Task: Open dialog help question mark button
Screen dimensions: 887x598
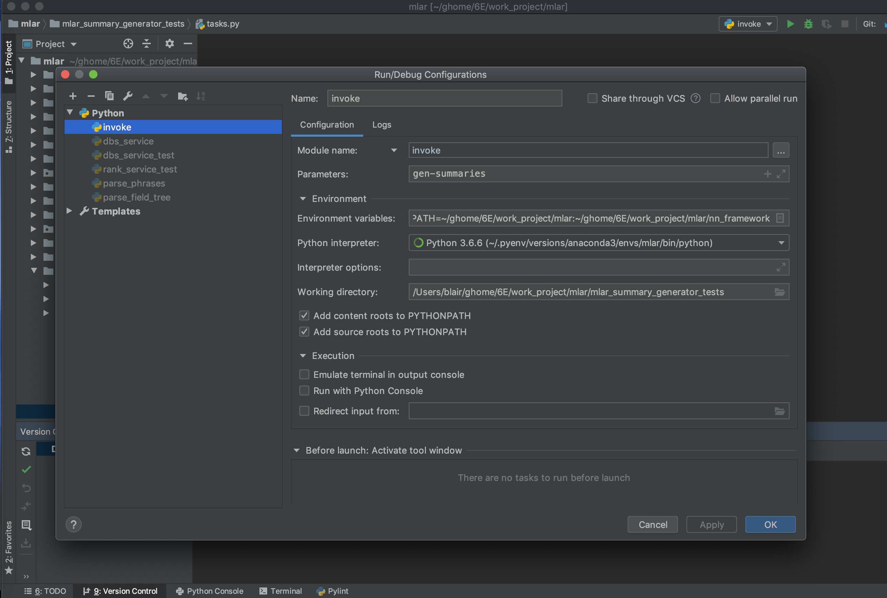Action: 74,524
